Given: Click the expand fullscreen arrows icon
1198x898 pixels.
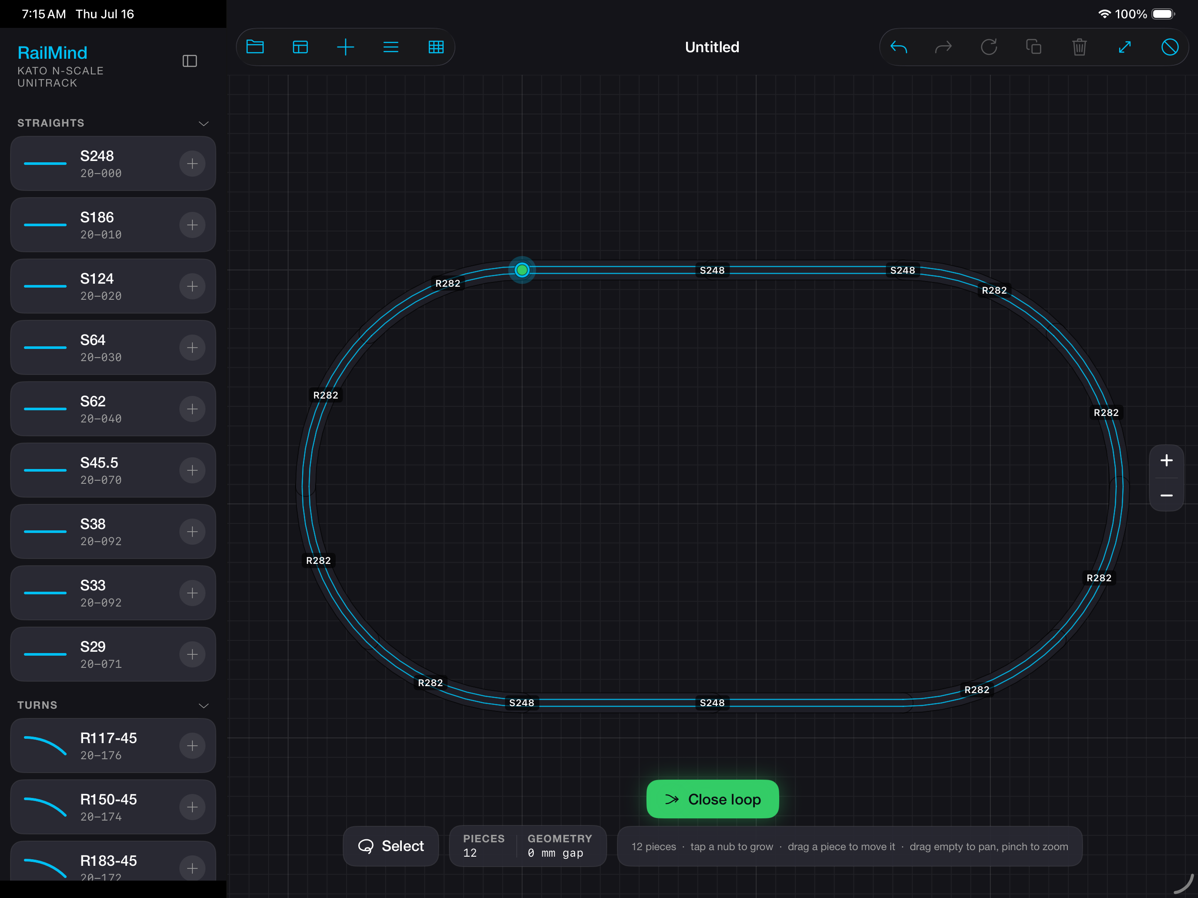Looking at the screenshot, I should tap(1125, 47).
